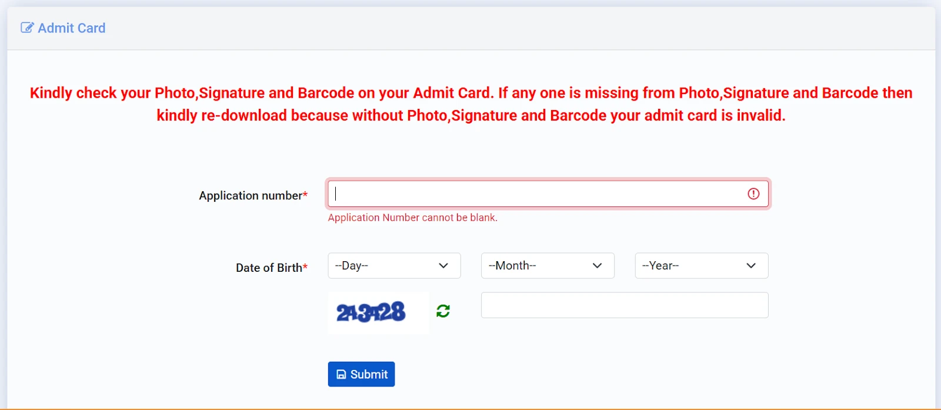The image size is (941, 410).
Task: Click inside the captcha answer input box
Action: (624, 305)
